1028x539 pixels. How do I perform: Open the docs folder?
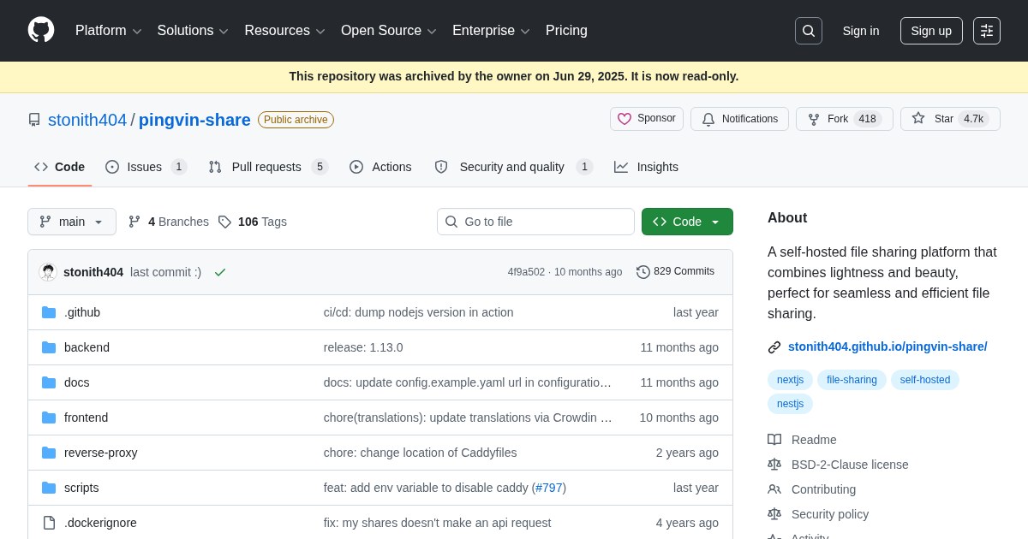tap(76, 382)
